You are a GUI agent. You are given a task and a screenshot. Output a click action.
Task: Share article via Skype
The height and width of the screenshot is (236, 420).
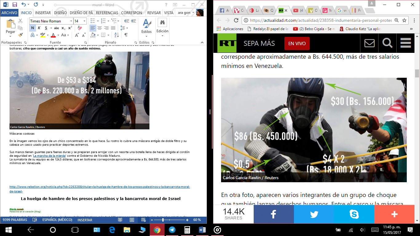[354, 214]
